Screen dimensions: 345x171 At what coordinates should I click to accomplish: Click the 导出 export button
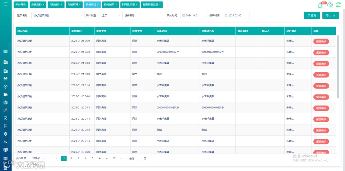click(331, 16)
